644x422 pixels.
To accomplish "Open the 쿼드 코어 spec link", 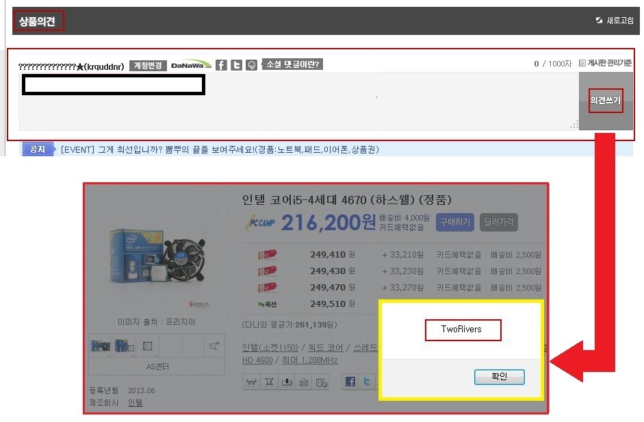I will point(325,348).
